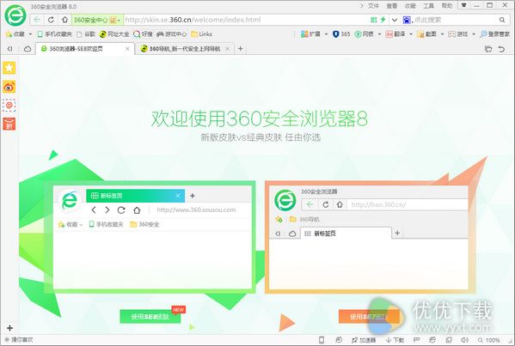The width and height of the screenshot is (515, 346).
Task: Open the 扩展 extensions manager
Action: (x=310, y=34)
